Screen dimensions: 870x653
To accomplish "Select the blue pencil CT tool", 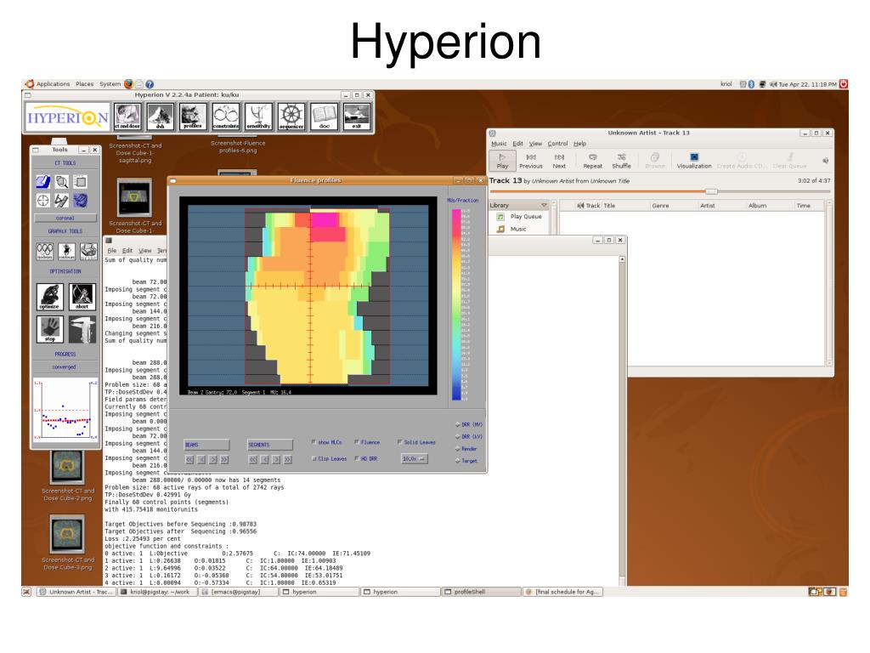I will coord(43,182).
